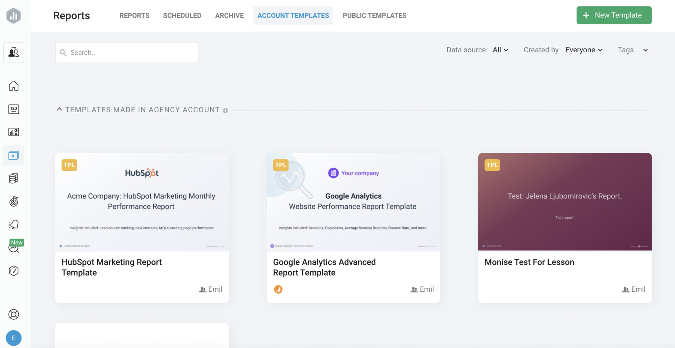This screenshot has height=348, width=675.
Task: Open Datasets via the database icon
Action: click(x=14, y=178)
